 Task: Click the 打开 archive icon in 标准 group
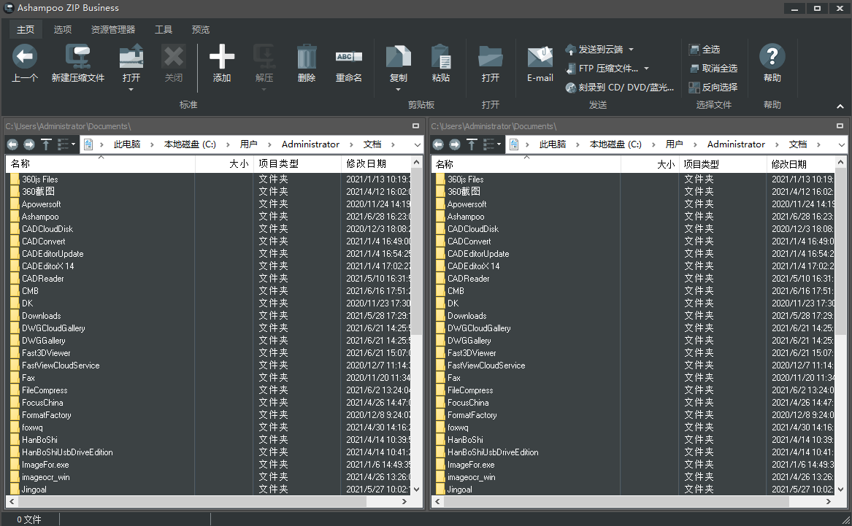point(131,56)
